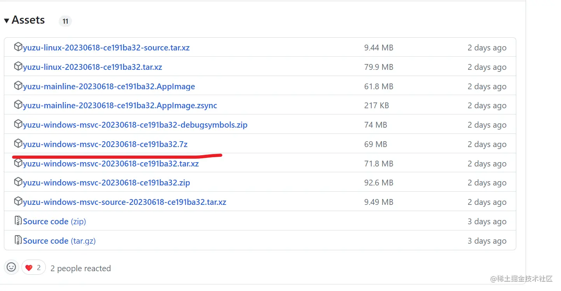Toggle the heart reaction with count 2
Screen dimensions: 561x291
(x=33, y=267)
